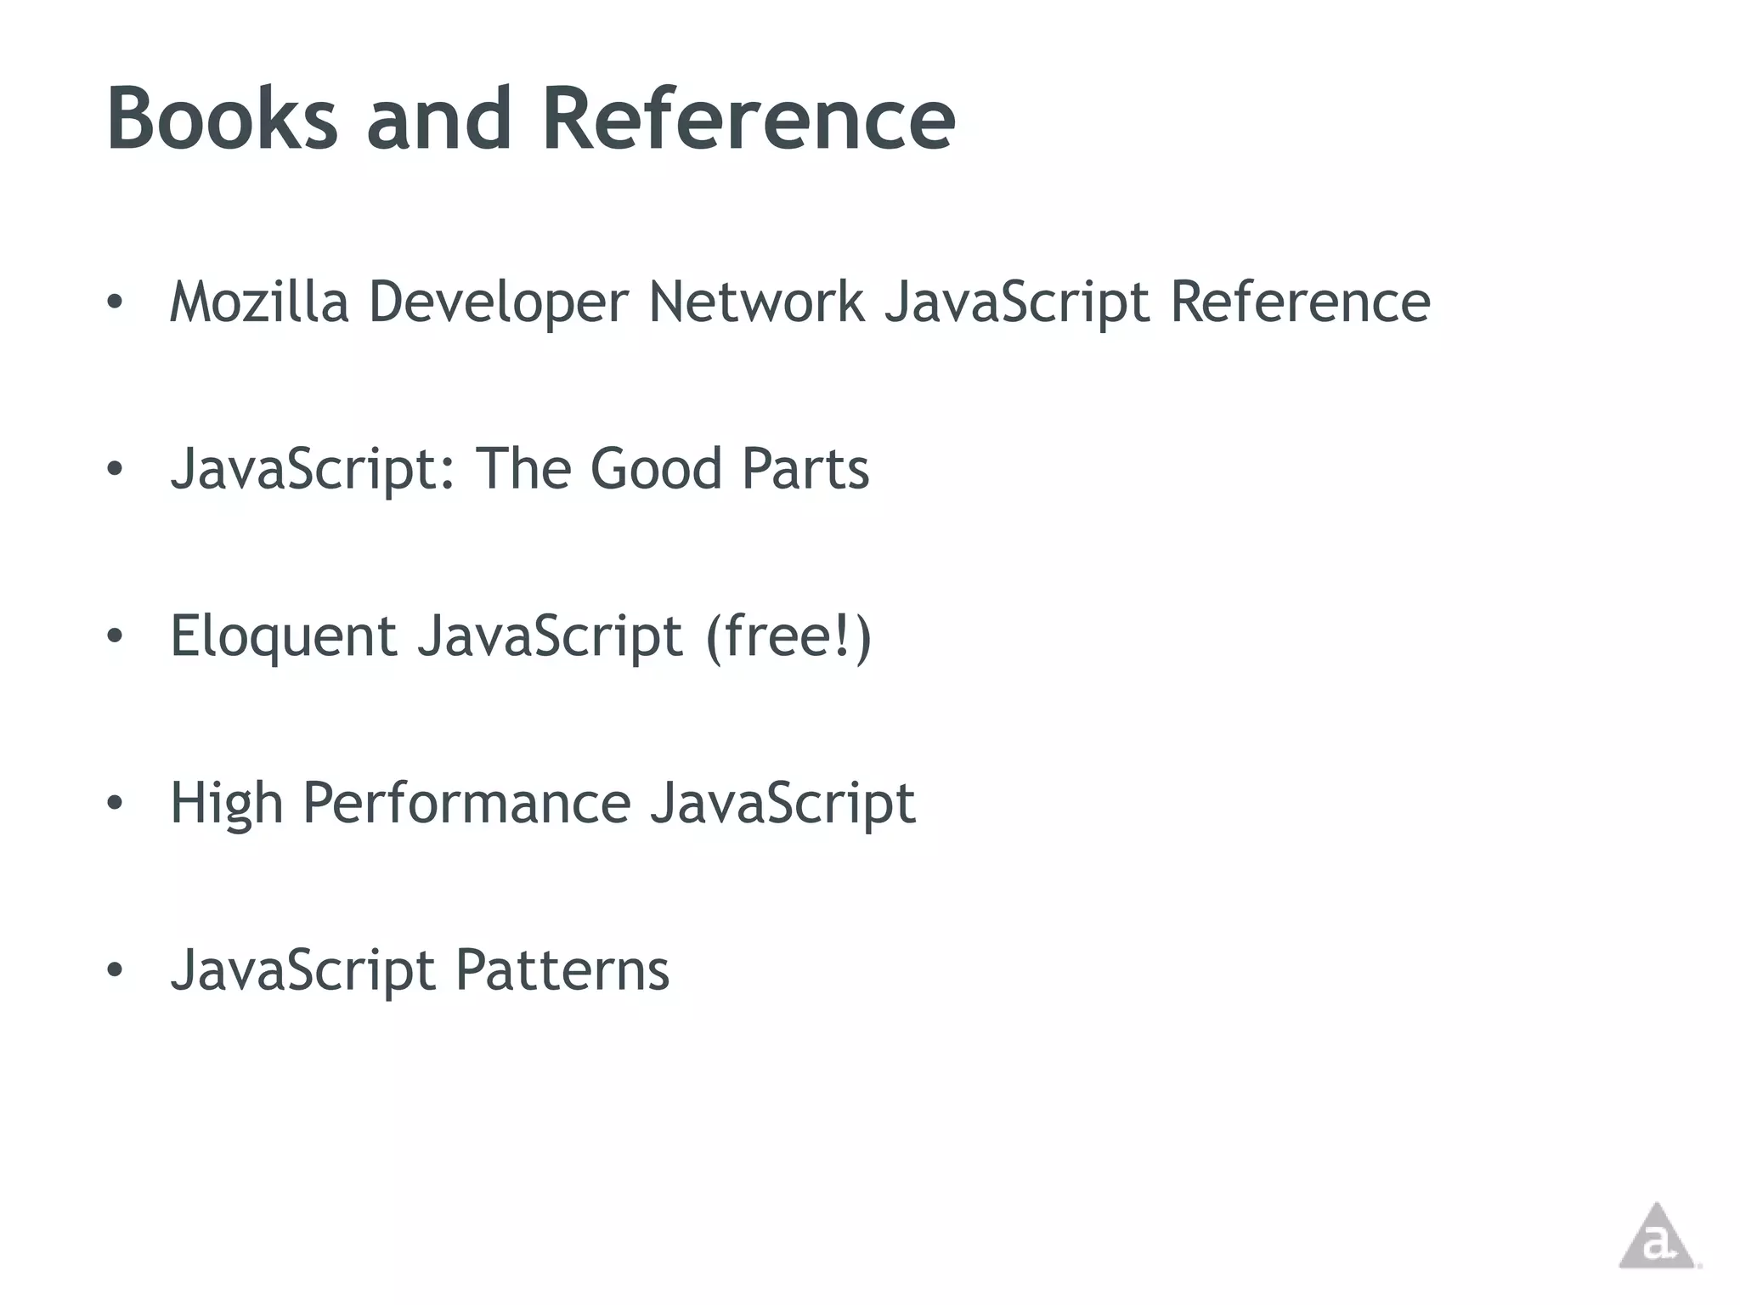Image resolution: width=1740 pixels, height=1305 pixels.
Task: Click the bullet before JavaScript: The Good Parts
Action: click(x=115, y=469)
